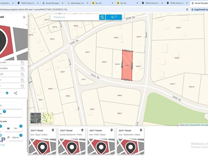
Task: Copy the area value in M²
Action: point(22,74)
